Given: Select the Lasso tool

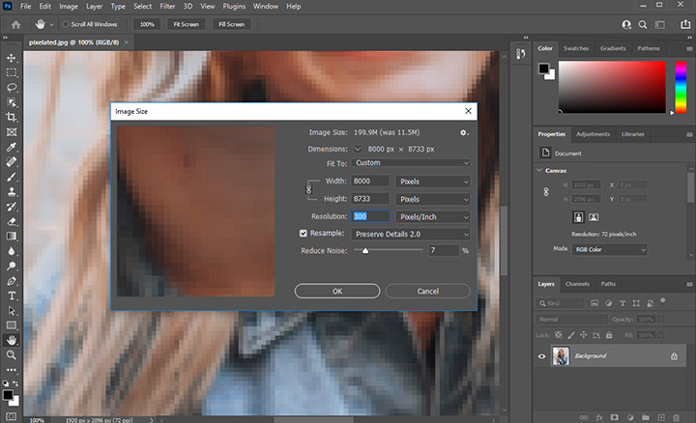Looking at the screenshot, I should [12, 88].
